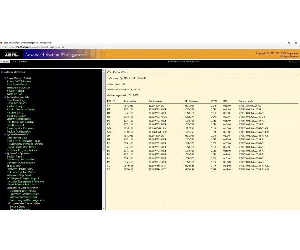This screenshot has height=250, width=300.
Task: Open Previous Boot Progress Indicator
Action: 25,144
